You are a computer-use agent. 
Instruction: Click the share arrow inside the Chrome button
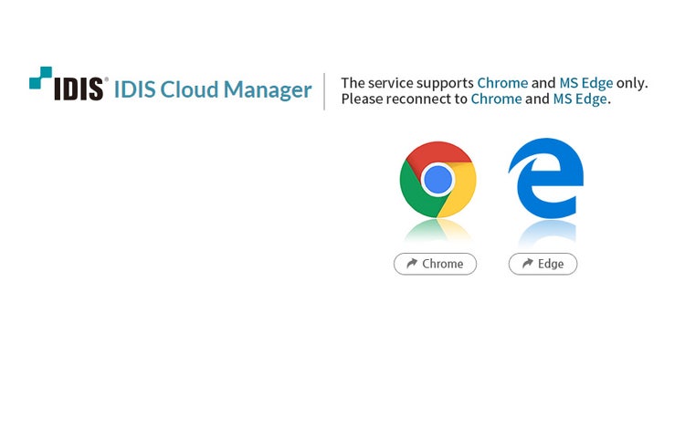tap(412, 264)
